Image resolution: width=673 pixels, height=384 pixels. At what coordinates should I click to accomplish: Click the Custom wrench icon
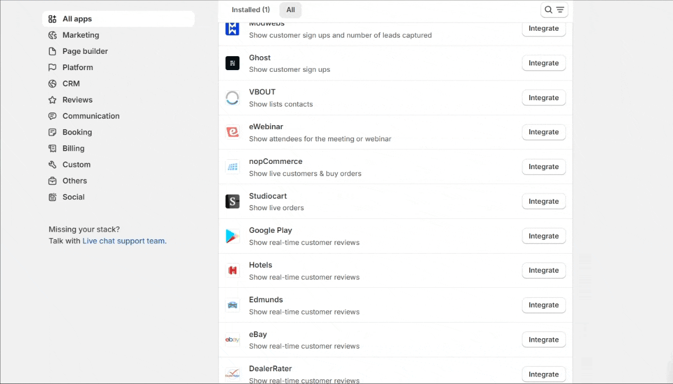[52, 164]
